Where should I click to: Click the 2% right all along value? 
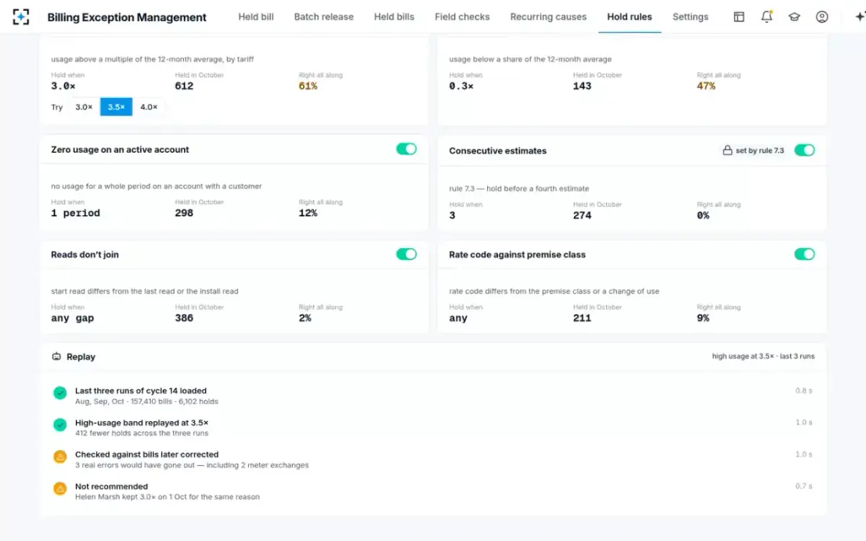click(305, 318)
